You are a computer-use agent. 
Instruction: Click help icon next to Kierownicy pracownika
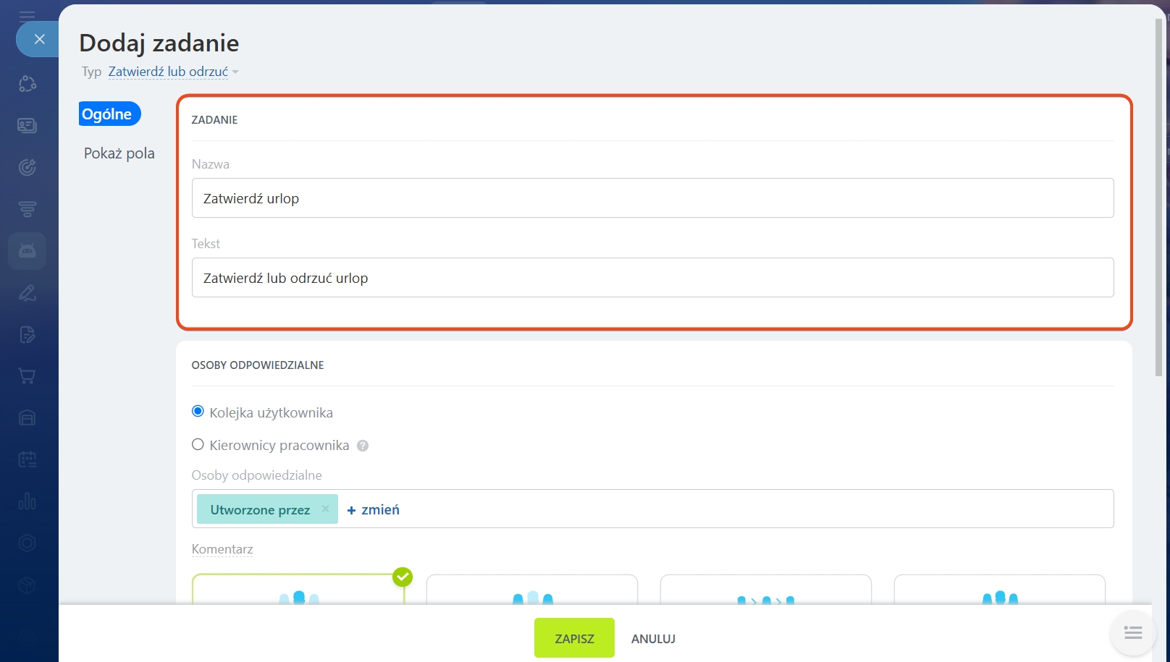click(x=363, y=446)
